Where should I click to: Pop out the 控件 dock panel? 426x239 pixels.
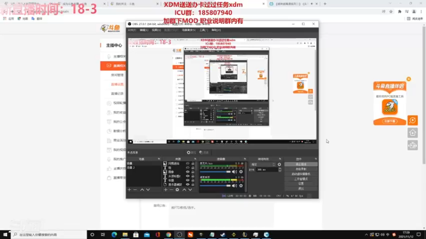[x=316, y=159]
